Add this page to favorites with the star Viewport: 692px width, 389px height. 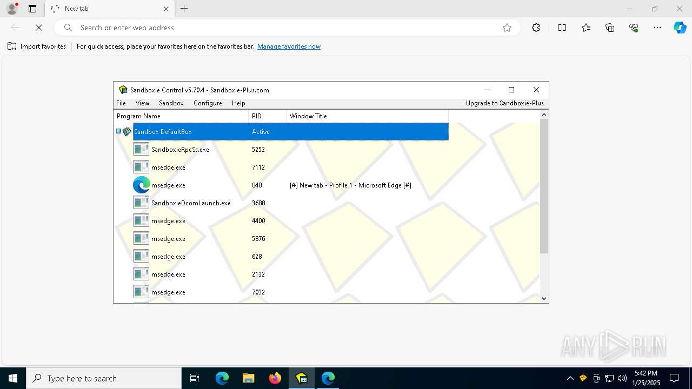[507, 28]
